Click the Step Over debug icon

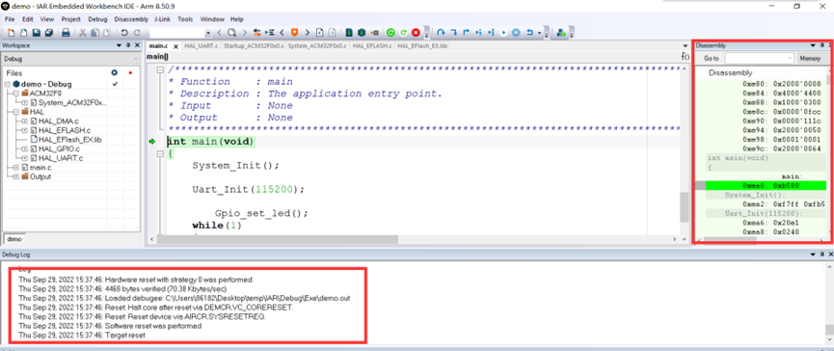coord(441,33)
